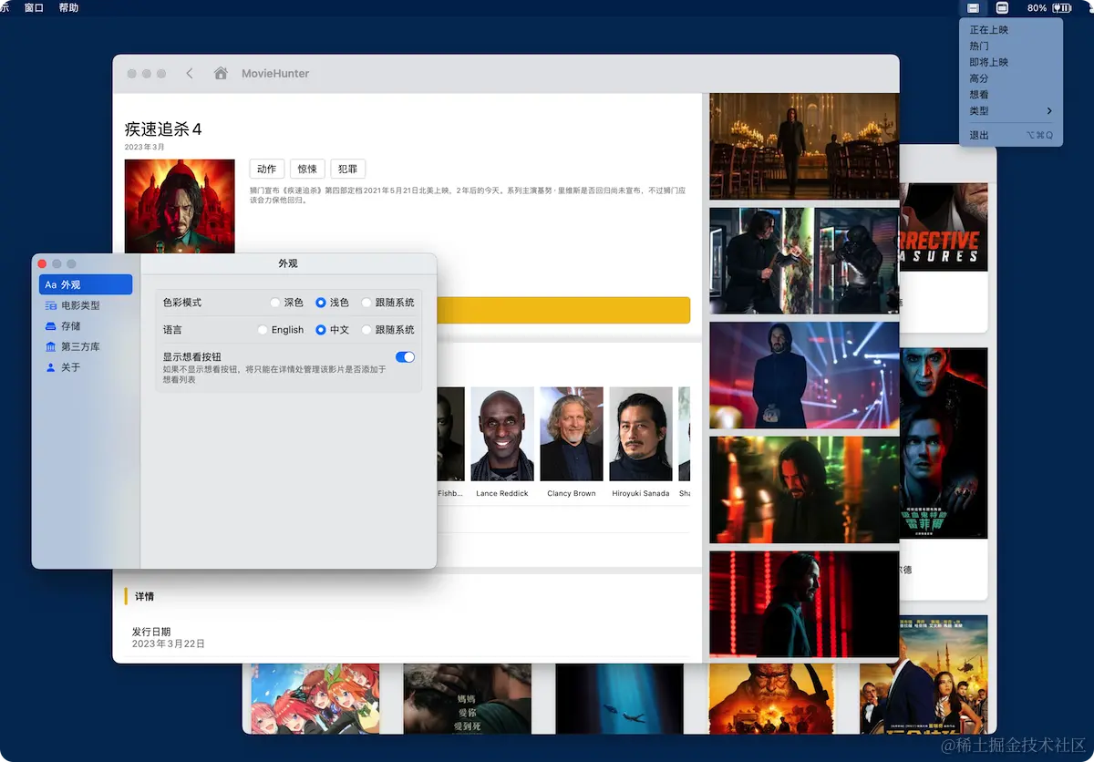Screen dimensions: 1094x762
Task: View the blue spotlight club still
Action: click(804, 375)
